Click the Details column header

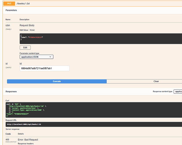coord(21,134)
